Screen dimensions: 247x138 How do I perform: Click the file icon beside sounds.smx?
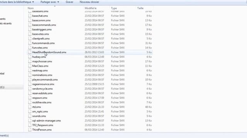pyautogui.click(x=30, y=116)
